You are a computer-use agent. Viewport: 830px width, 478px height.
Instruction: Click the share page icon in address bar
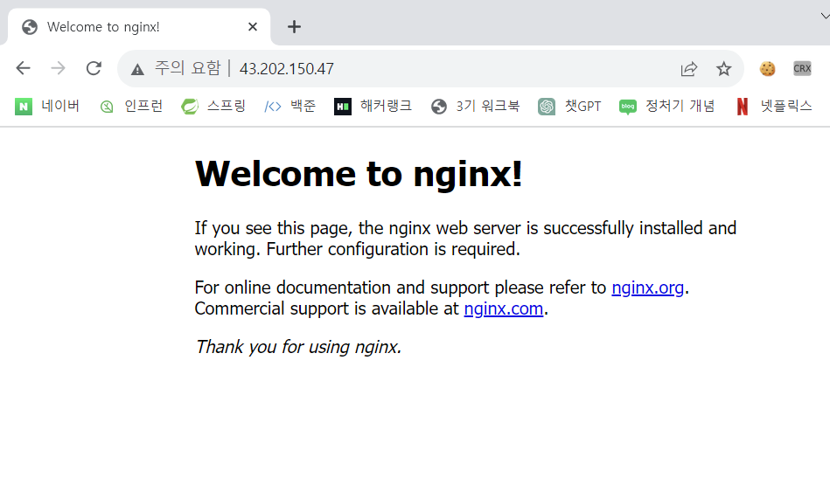click(688, 69)
